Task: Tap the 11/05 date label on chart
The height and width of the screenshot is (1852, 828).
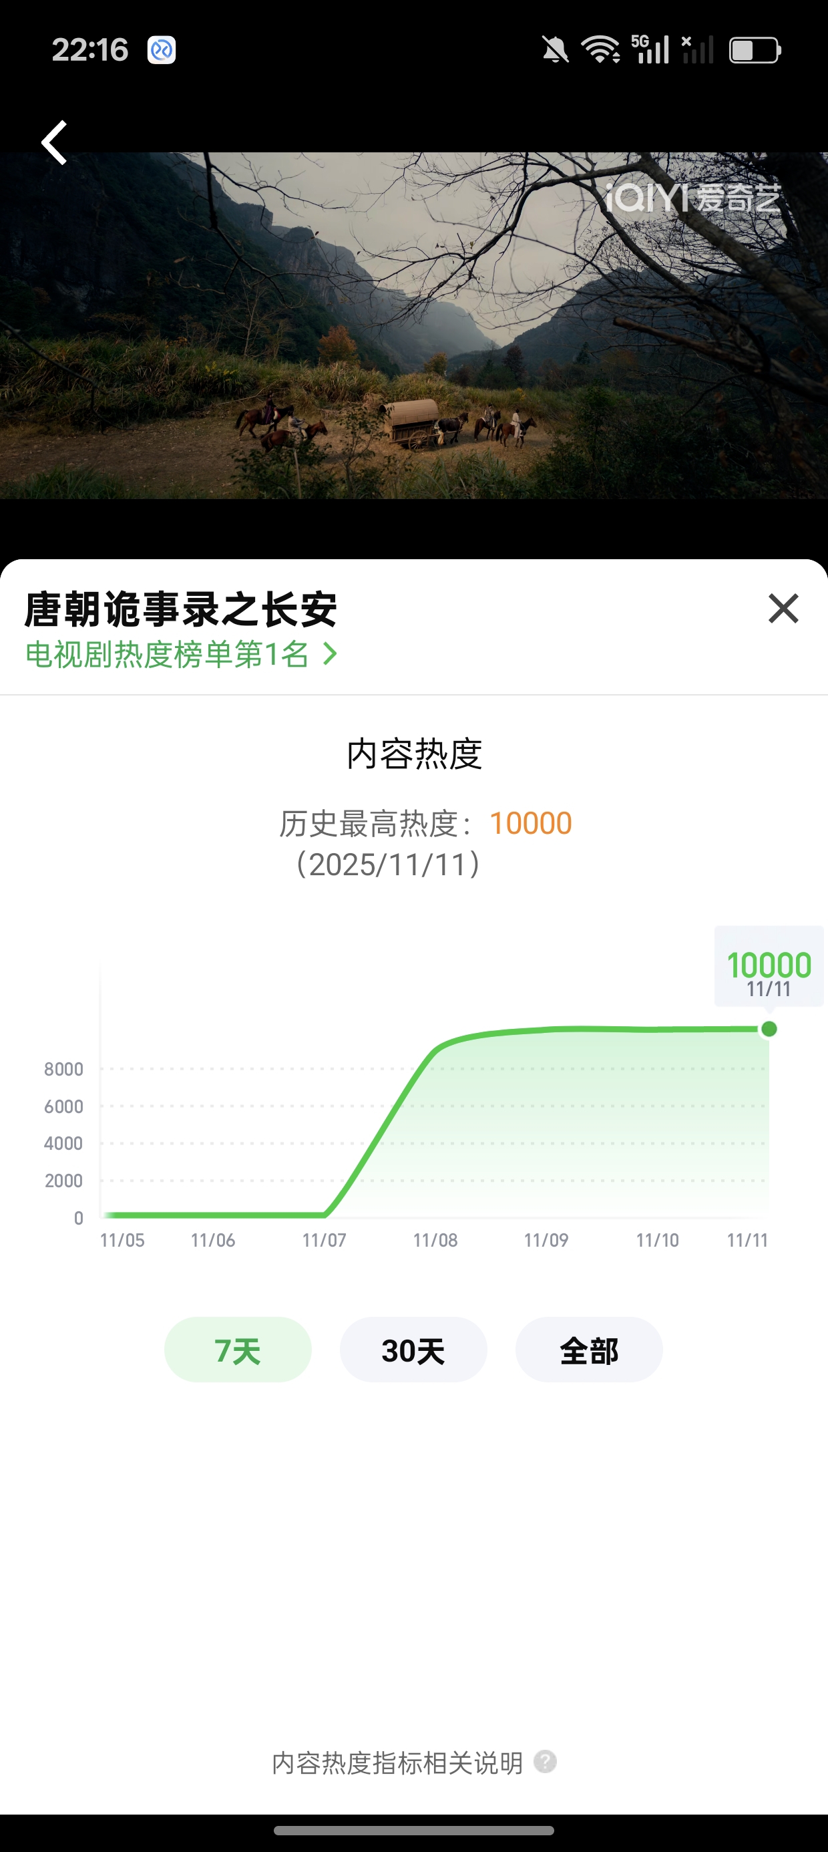Action: [x=122, y=1240]
